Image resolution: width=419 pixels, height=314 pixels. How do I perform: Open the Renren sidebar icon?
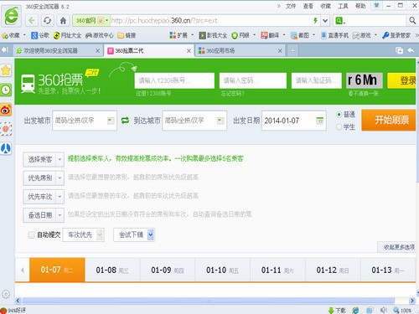tap(6, 148)
